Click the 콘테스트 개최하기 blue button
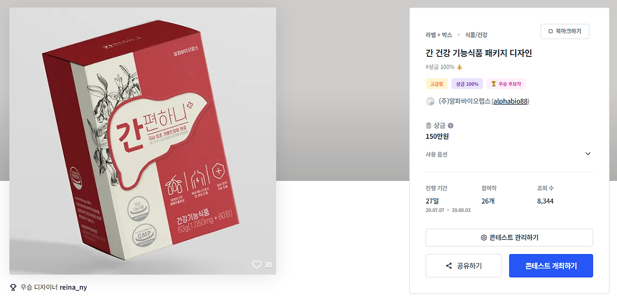Viewport: 617px width, 299px height. pos(551,266)
